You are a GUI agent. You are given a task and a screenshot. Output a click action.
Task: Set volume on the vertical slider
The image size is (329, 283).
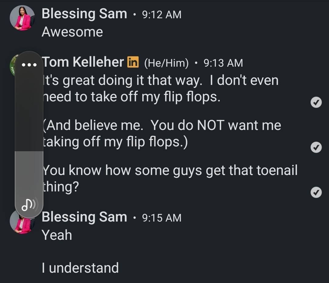pyautogui.click(x=29, y=134)
